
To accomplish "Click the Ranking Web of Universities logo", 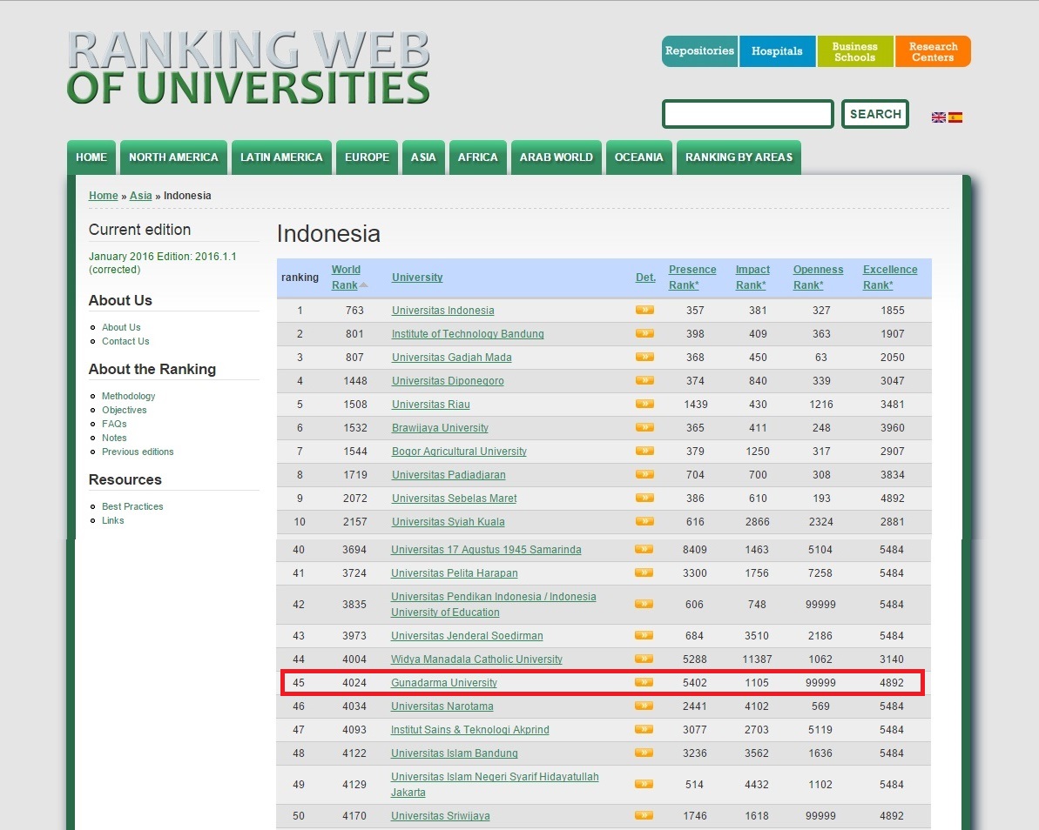I will (248, 68).
